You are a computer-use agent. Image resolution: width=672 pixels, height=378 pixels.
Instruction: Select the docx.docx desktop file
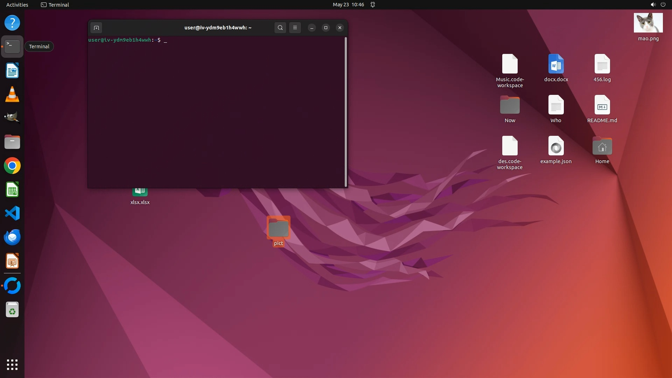tap(556, 64)
